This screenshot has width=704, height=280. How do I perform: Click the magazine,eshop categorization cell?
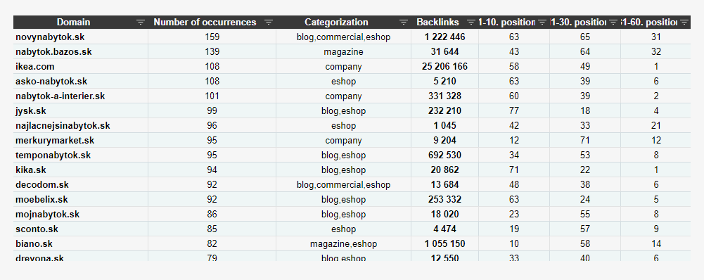(x=343, y=244)
